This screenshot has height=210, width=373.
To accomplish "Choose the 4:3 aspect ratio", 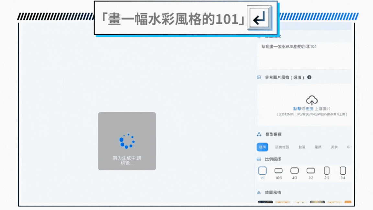I will (x=295, y=173).
